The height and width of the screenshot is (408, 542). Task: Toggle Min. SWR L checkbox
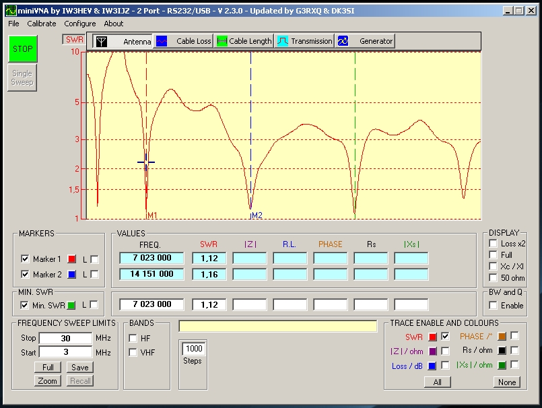pyautogui.click(x=94, y=304)
